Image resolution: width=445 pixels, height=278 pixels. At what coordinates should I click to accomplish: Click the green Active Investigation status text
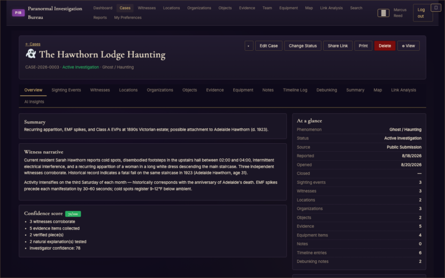pos(81,67)
